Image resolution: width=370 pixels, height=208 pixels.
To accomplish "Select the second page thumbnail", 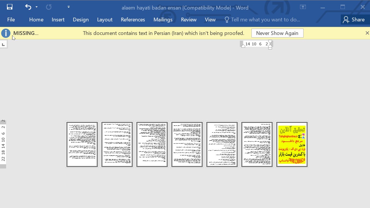I will pyautogui.click(x=117, y=144).
